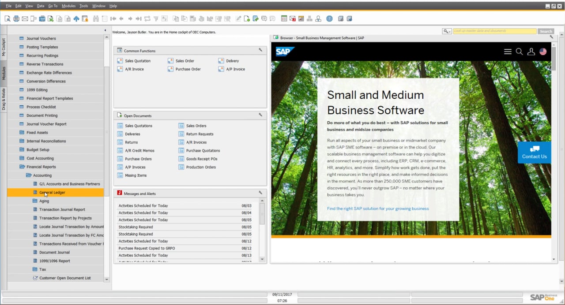Click the US flag country selector
This screenshot has height=305, width=565.
[x=543, y=52]
